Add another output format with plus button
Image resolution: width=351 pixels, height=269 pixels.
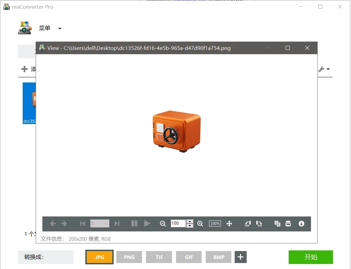pyautogui.click(x=241, y=257)
